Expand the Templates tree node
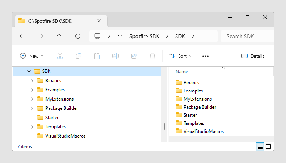Viewport: 286px width, 163px height. [32, 127]
